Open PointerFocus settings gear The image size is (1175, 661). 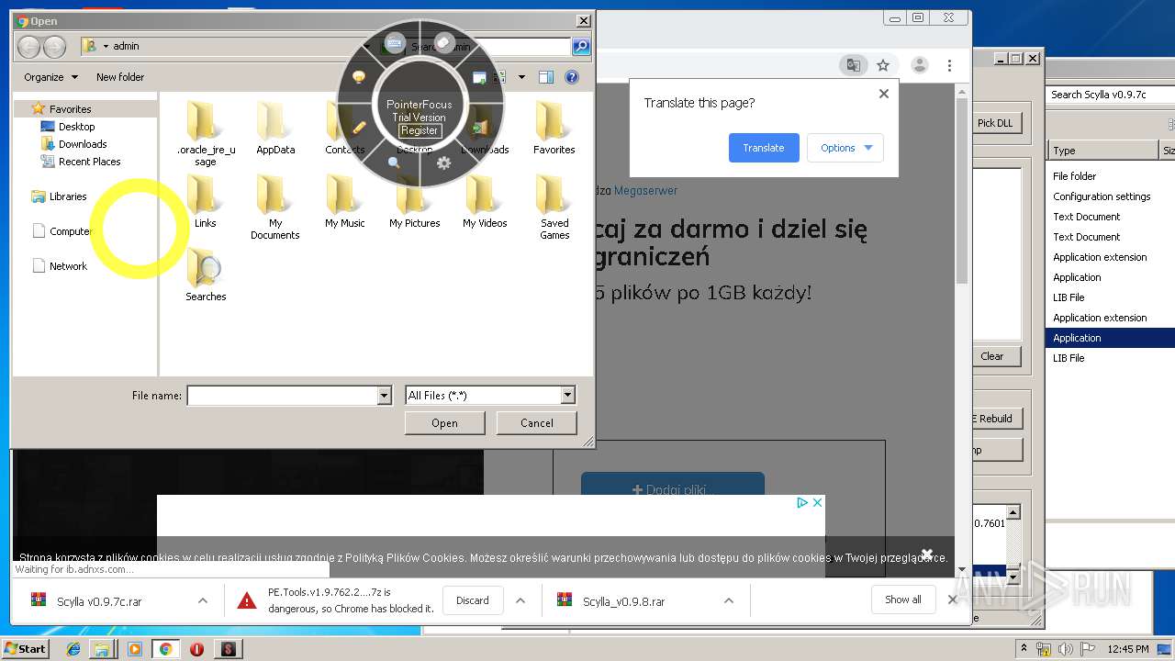444,162
